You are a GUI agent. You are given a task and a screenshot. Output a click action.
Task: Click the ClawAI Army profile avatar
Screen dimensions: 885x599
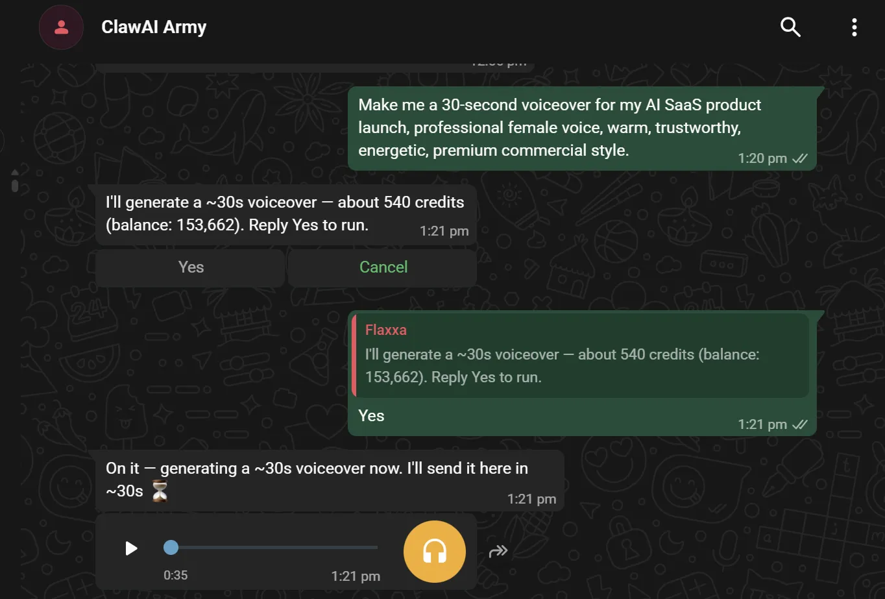click(61, 27)
